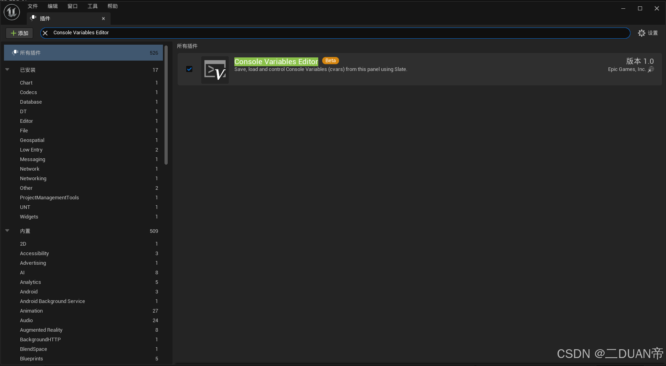Select the Network category
666x366 pixels.
[83, 169]
